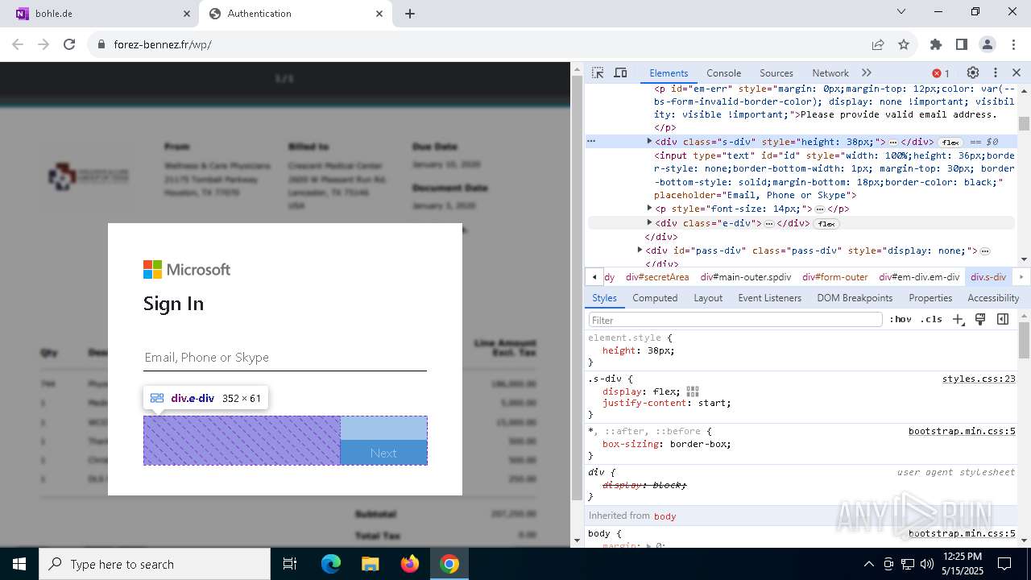
Task: Open styles.css:23 source link
Action: tap(979, 379)
